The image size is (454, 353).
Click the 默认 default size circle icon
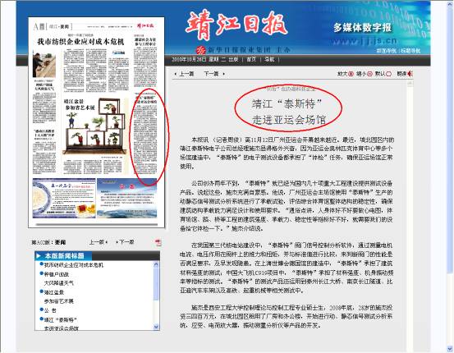(x=388, y=74)
